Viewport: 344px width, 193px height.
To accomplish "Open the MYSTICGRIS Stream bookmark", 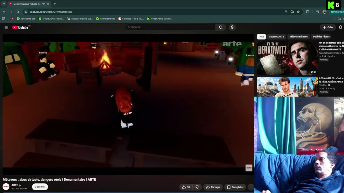I will click(x=51, y=19).
